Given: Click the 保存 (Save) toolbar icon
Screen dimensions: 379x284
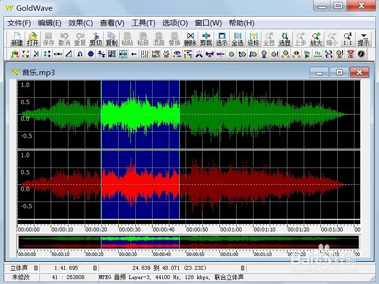Looking at the screenshot, I should (48, 39).
